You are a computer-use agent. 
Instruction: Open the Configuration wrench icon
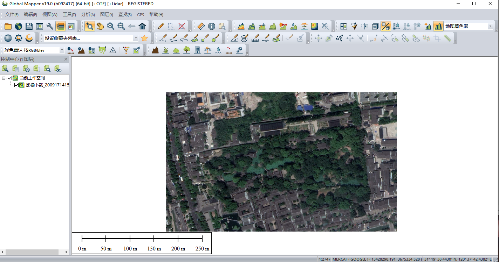pyautogui.click(x=50, y=26)
